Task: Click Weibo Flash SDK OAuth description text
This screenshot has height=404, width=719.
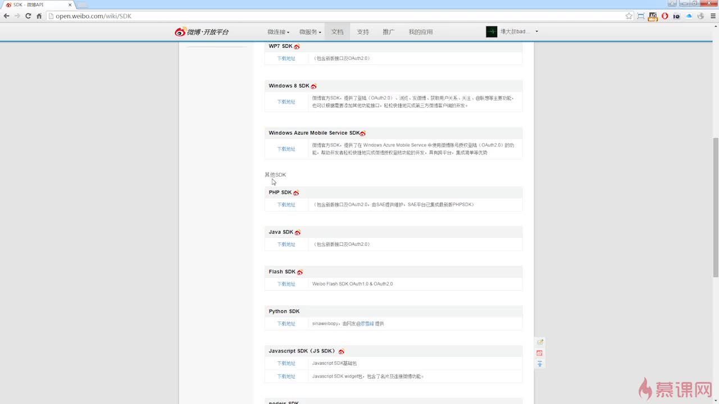Action: tap(353, 284)
